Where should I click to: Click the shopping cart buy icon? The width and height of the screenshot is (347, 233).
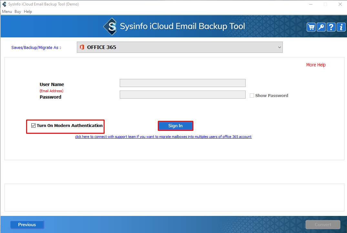tap(311, 27)
